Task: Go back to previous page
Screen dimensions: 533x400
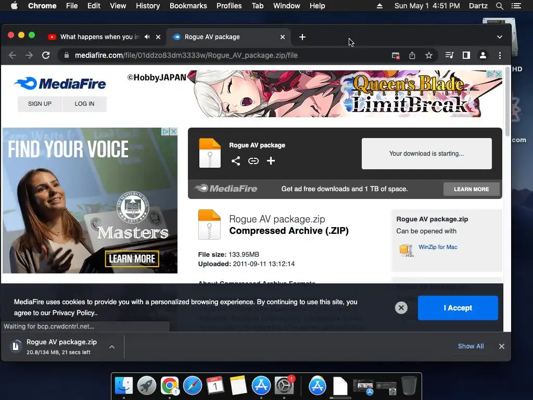Action: [x=12, y=55]
